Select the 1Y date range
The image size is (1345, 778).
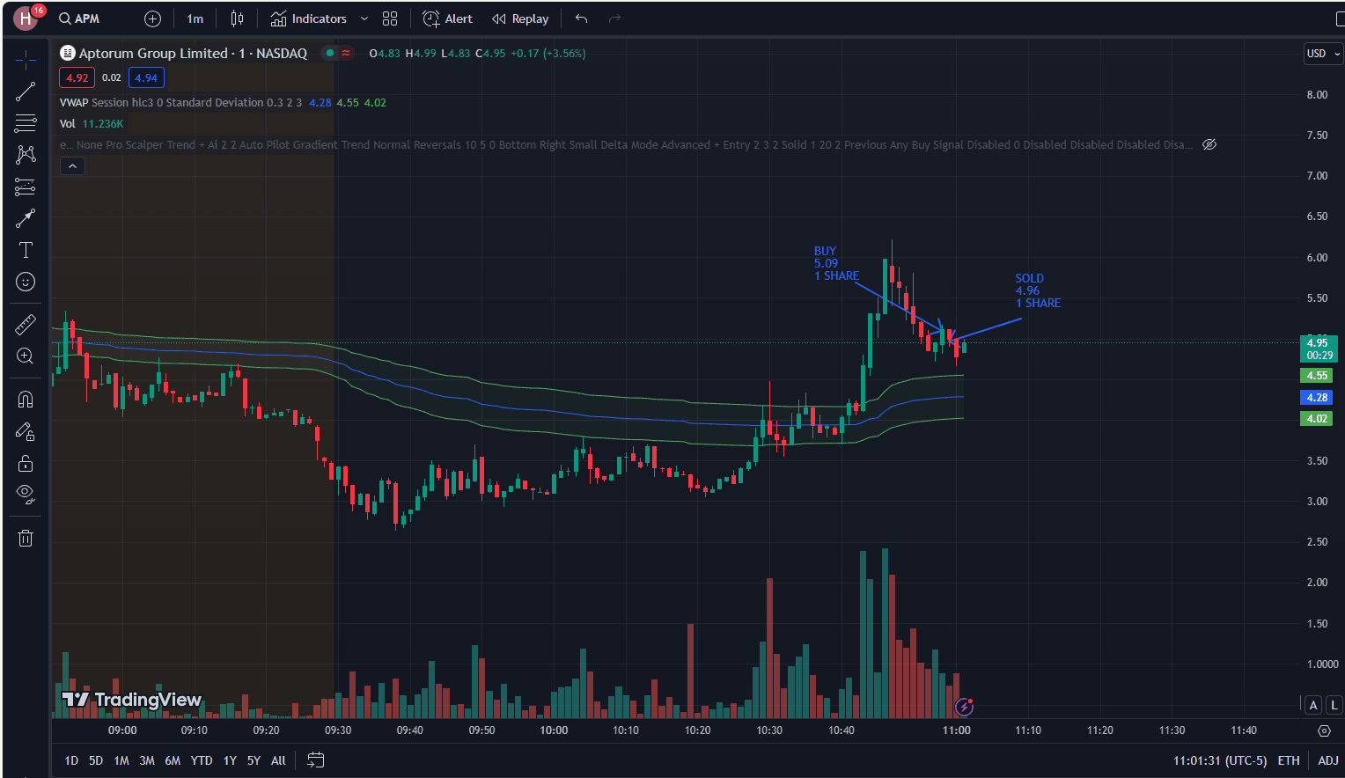tap(230, 760)
